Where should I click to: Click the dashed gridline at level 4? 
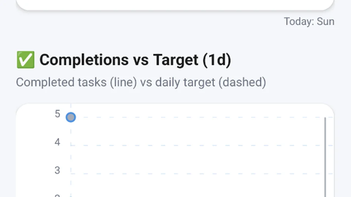[197, 146]
